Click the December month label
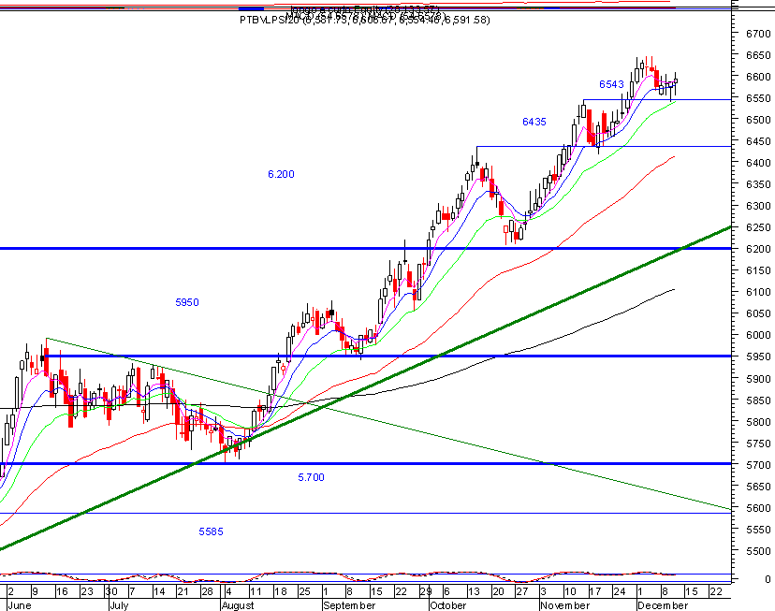The image size is (775, 611). click(663, 605)
